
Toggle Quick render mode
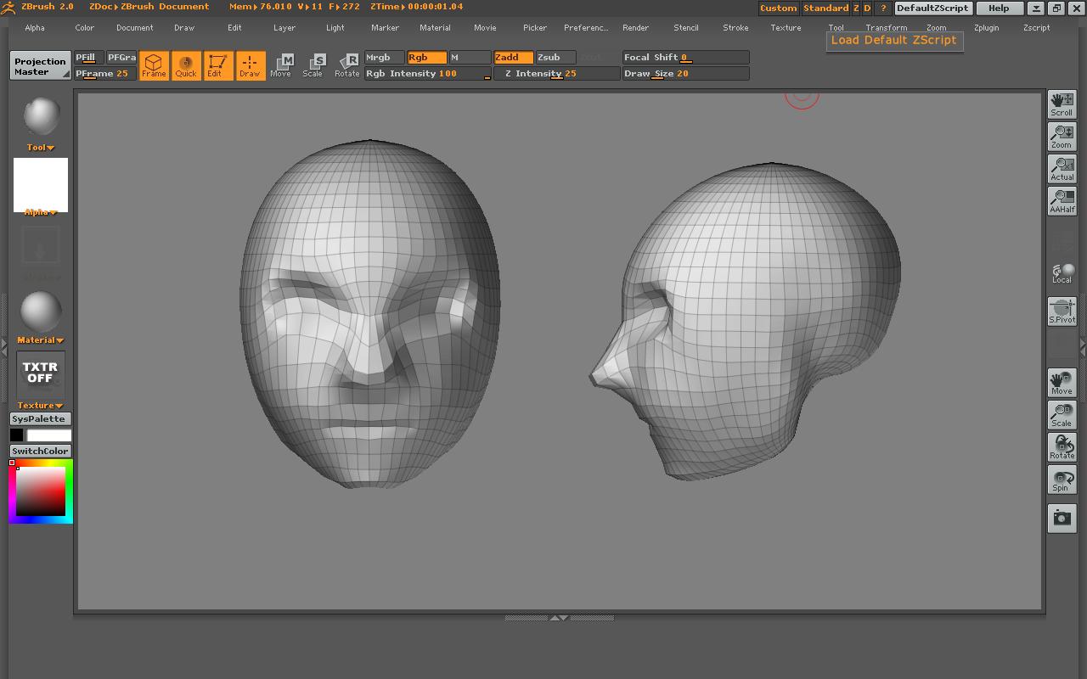186,65
